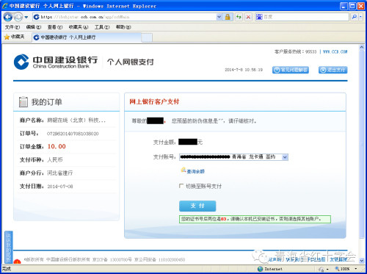Click the China Construction Bank logo

(56, 62)
